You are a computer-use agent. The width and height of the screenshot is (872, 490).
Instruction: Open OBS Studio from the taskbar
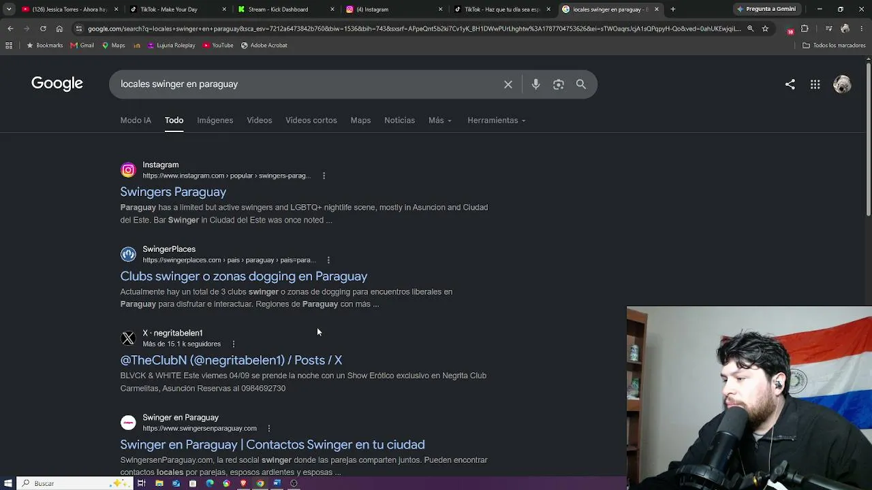[x=294, y=483]
